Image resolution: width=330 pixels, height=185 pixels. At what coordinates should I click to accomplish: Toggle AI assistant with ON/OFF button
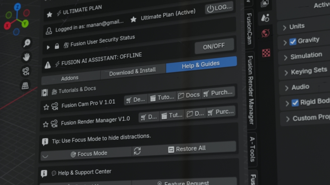tap(214, 46)
